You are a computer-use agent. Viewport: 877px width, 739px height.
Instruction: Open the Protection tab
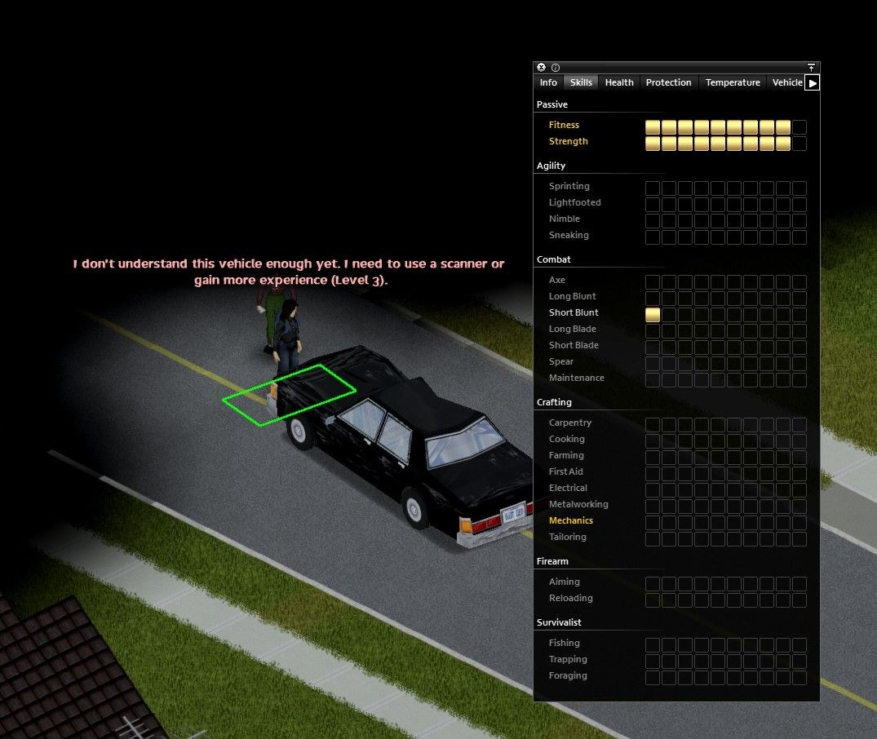click(668, 82)
